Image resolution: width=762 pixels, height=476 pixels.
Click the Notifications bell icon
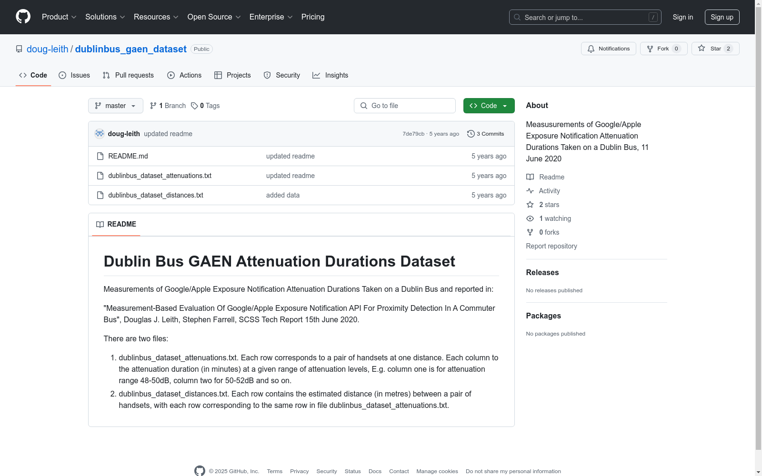coord(591,49)
